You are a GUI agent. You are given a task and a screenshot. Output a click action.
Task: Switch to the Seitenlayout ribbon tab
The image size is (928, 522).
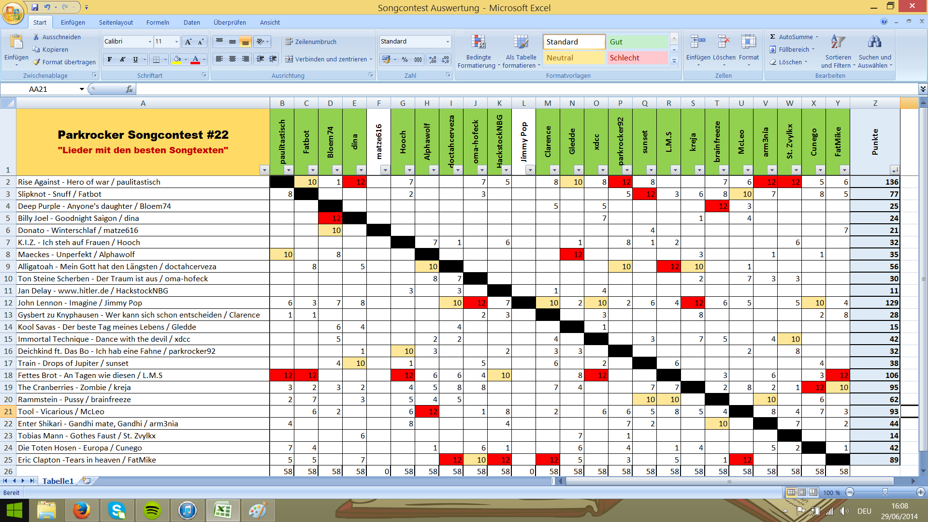pyautogui.click(x=116, y=22)
